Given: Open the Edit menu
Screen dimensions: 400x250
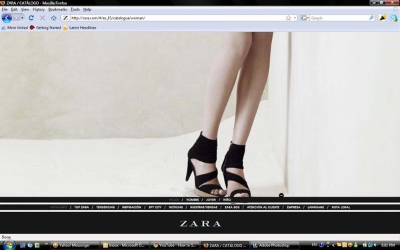Looking at the screenshot, I should tap(14, 9).
